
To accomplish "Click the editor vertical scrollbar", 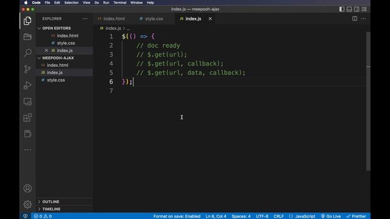I will point(368,101).
